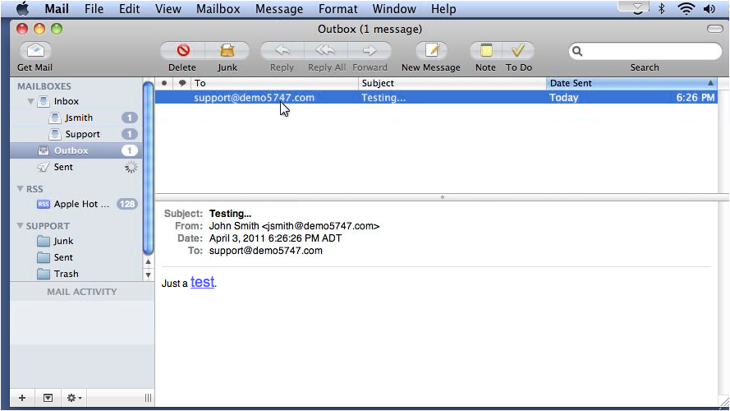Viewport: 730px width, 411px height.
Task: Open the gear action dropdown menu
Action: point(74,398)
